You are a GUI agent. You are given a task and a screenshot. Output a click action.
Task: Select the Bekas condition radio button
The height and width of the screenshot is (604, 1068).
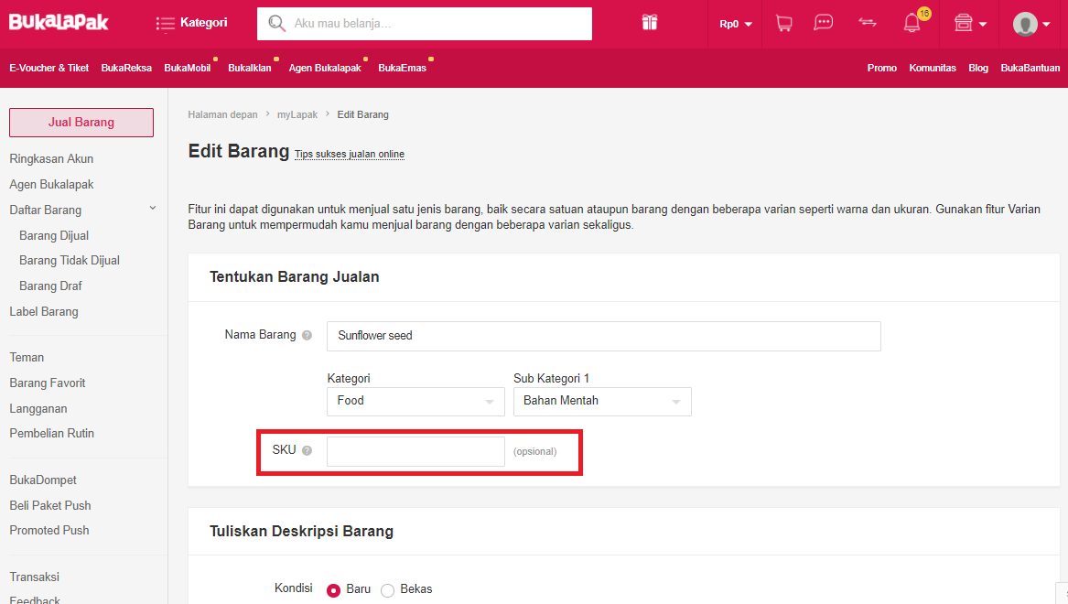tap(387, 590)
